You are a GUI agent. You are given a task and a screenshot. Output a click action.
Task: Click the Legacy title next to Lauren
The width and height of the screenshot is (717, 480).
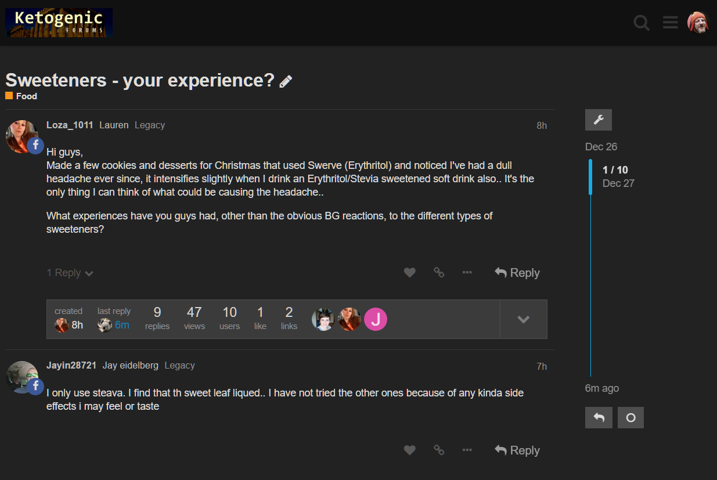pyautogui.click(x=150, y=125)
